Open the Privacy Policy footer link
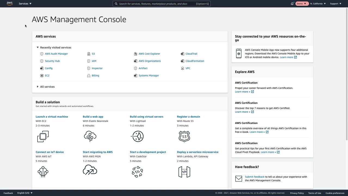This screenshot has width=348, height=196. [x=297, y=193]
